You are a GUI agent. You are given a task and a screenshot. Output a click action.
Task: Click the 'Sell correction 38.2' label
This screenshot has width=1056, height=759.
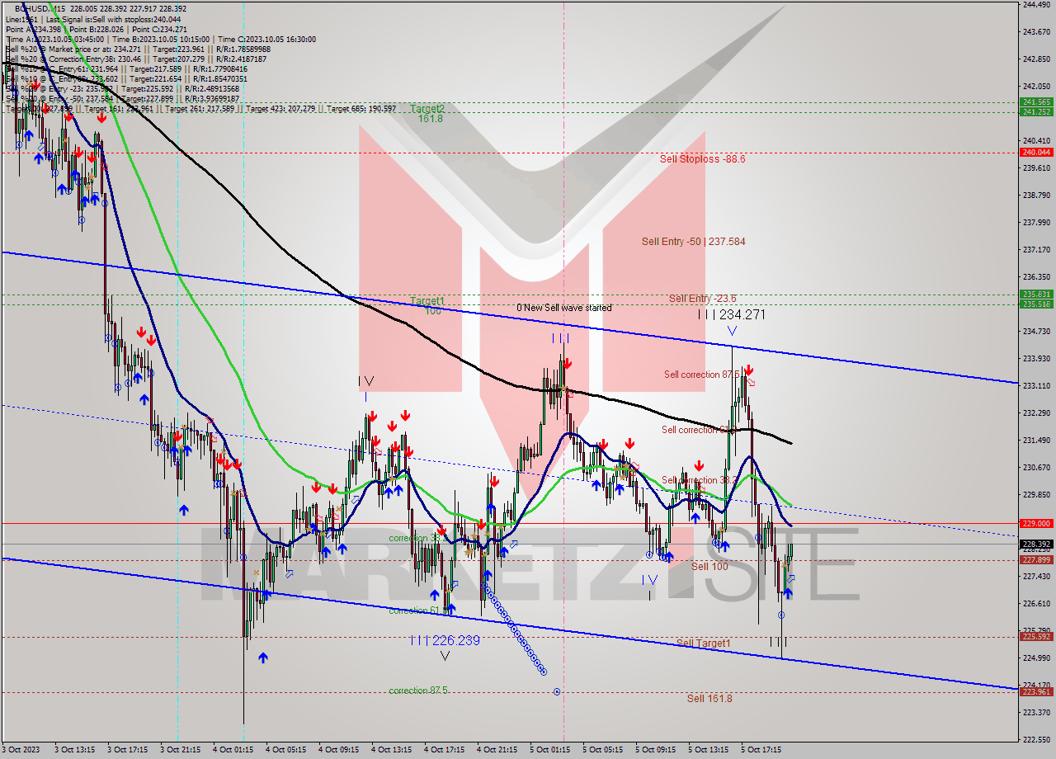click(698, 480)
